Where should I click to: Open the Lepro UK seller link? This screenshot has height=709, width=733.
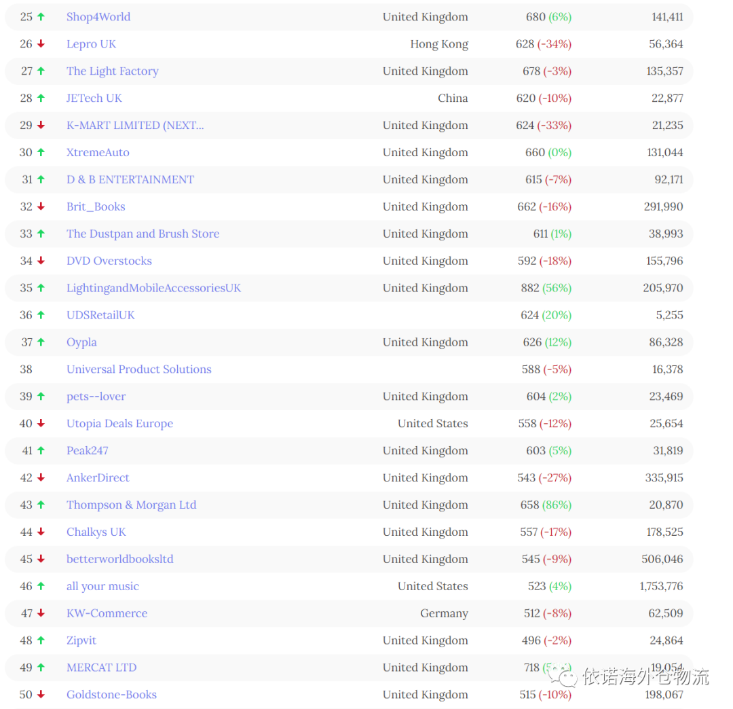(x=91, y=44)
